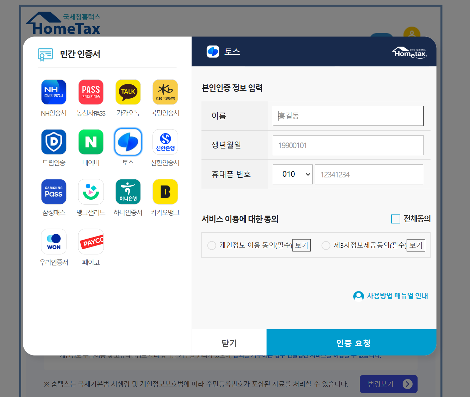Click the HomeTax logo at page top
This screenshot has height=397, width=470.
(63, 24)
